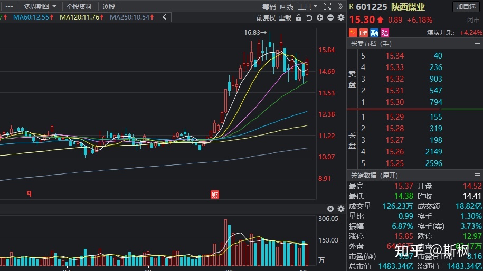Open the 关键数据 panel menu icon

[x=477, y=176]
